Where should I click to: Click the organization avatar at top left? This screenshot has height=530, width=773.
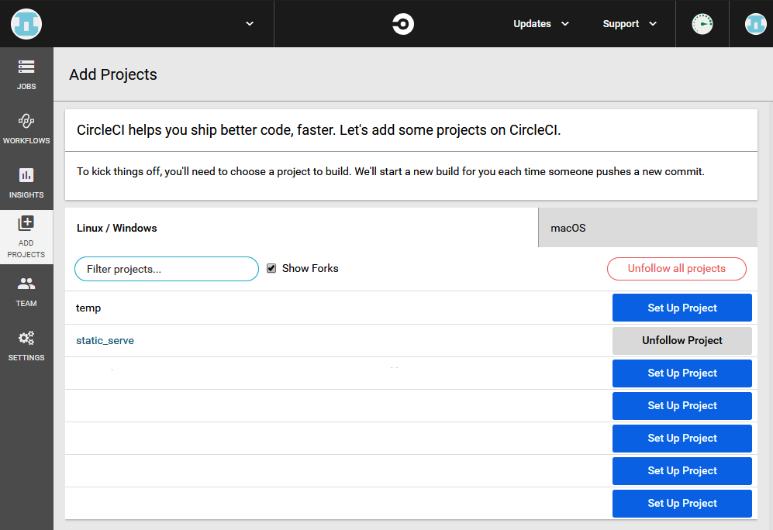click(x=26, y=24)
